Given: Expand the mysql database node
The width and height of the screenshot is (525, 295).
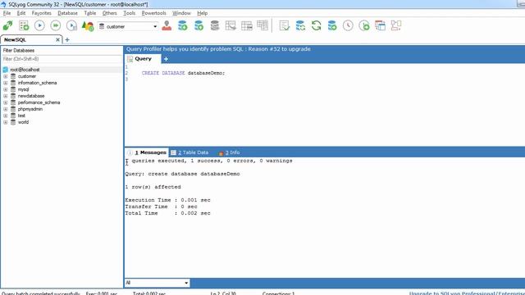Looking at the screenshot, I should click(x=6, y=89).
